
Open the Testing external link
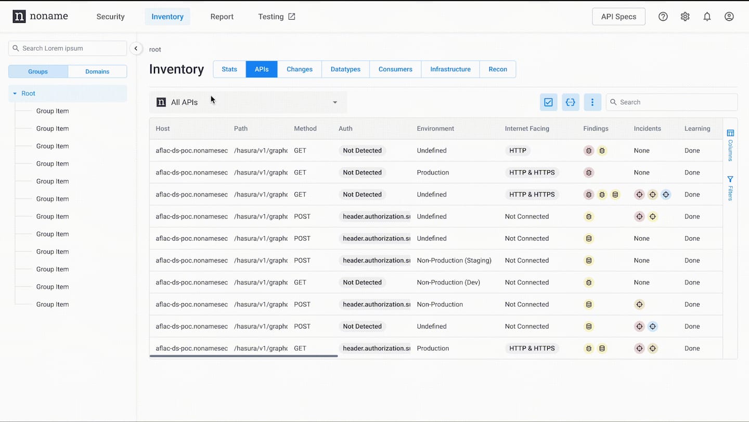276,17
